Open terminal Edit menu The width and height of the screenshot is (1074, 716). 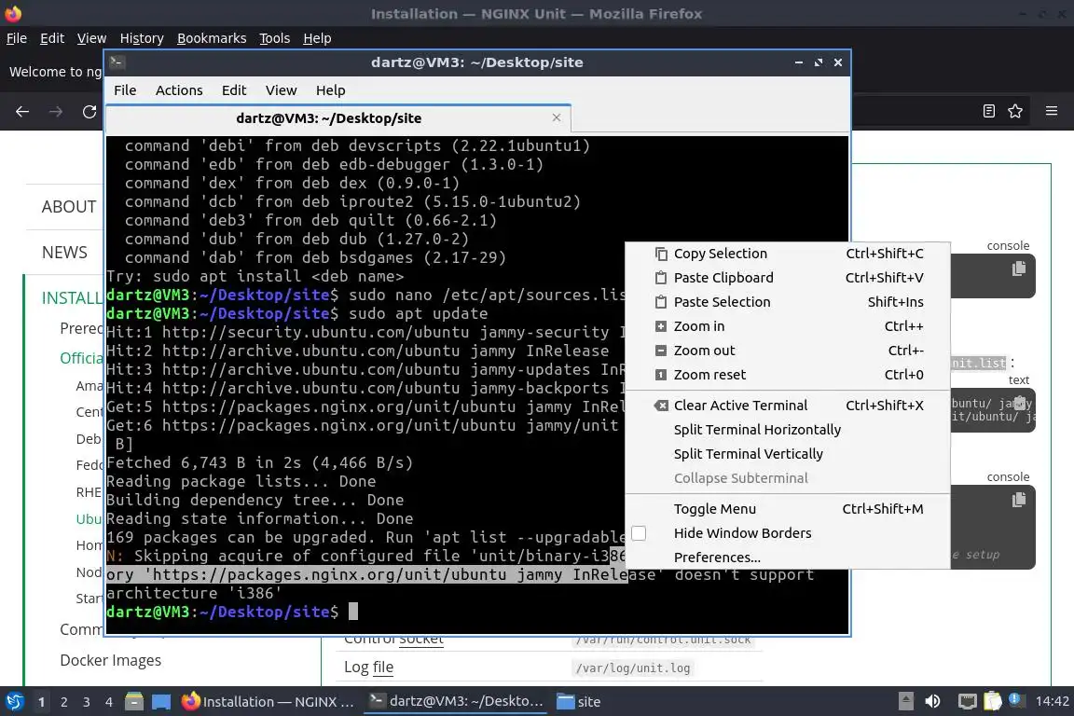[234, 90]
